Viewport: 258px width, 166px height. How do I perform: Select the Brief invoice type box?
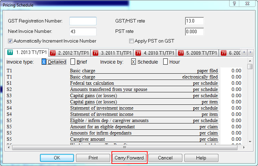(73, 62)
